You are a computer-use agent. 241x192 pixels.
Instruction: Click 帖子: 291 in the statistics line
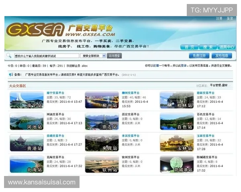[x=56, y=66]
